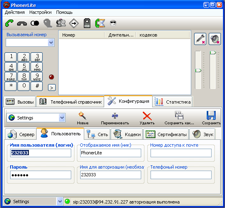Dial digit 7 PQRS on the keypad
This screenshot has height=208, width=225.
tap(11, 76)
